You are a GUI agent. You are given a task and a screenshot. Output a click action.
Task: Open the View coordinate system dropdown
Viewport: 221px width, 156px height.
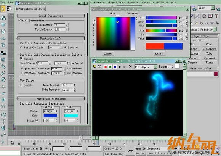tap(213, 8)
